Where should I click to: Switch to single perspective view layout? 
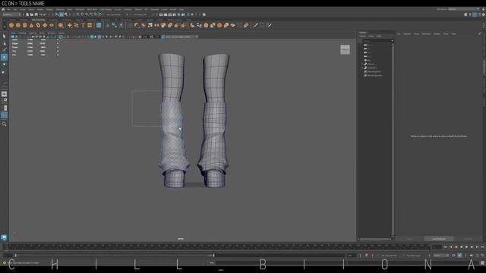[4, 94]
